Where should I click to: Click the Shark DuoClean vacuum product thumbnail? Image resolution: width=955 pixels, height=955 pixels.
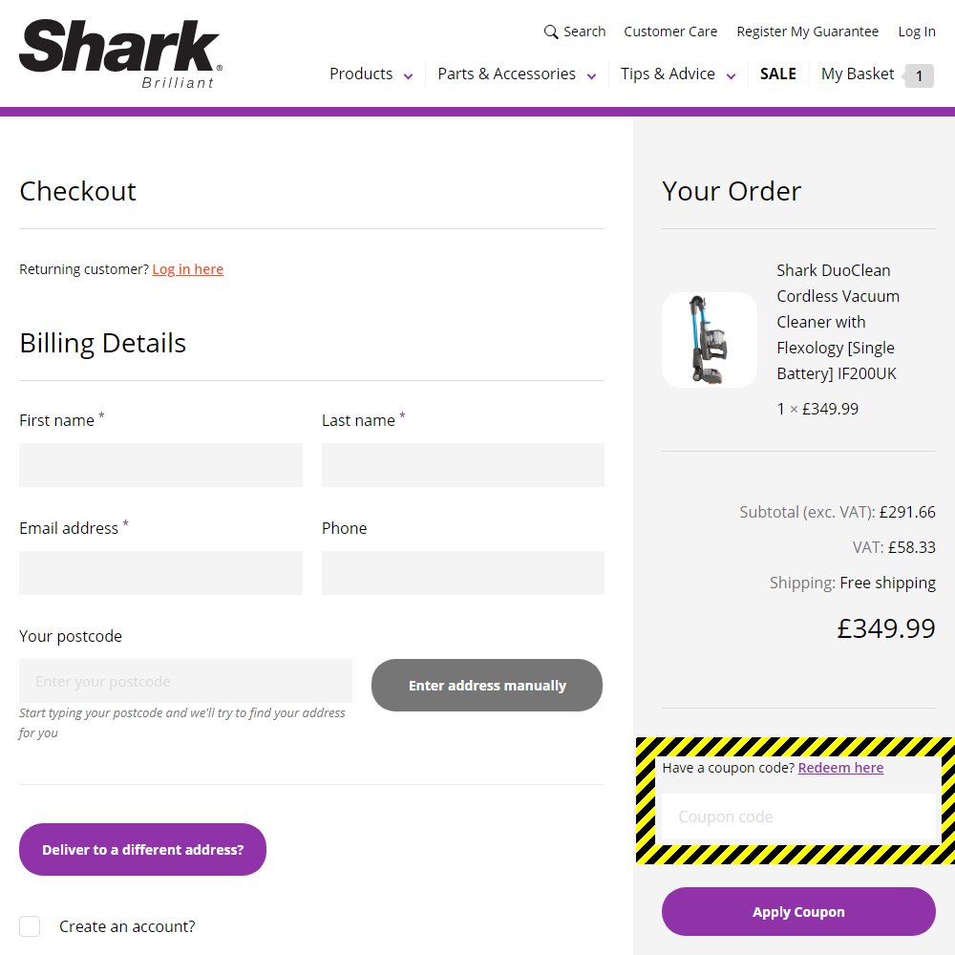pos(710,339)
